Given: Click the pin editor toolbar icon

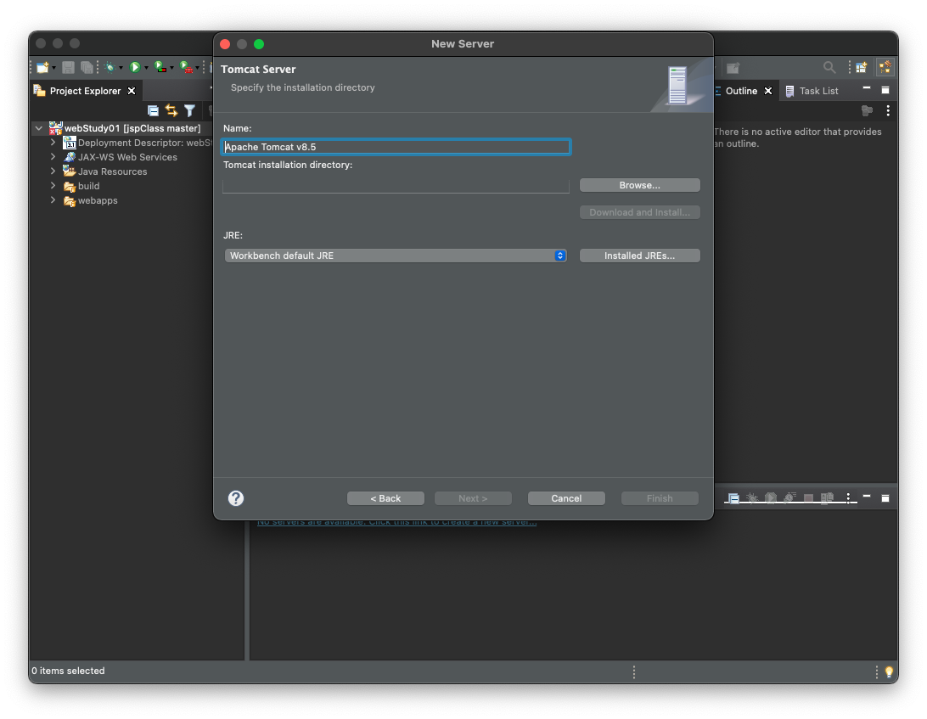Looking at the screenshot, I should [733, 68].
